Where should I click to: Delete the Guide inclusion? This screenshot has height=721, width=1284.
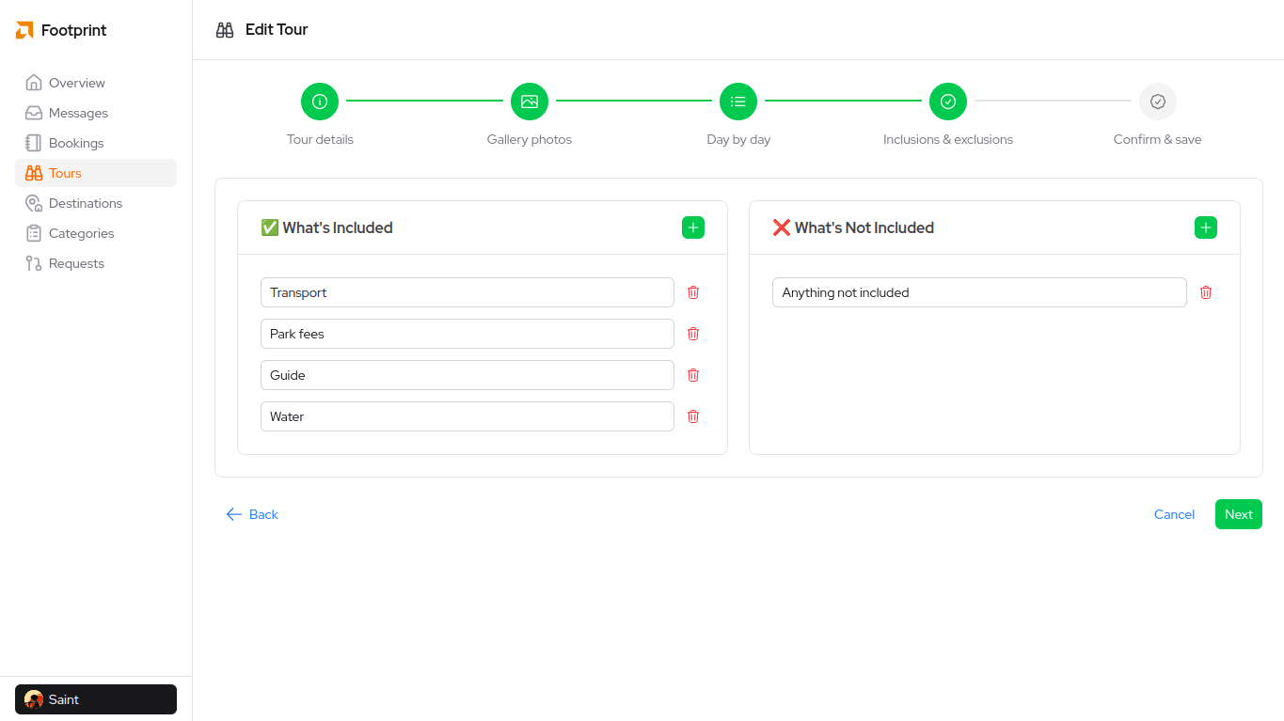(x=693, y=375)
